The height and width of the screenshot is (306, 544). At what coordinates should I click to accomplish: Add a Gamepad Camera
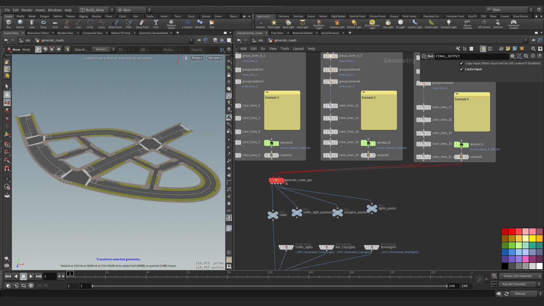(514, 24)
